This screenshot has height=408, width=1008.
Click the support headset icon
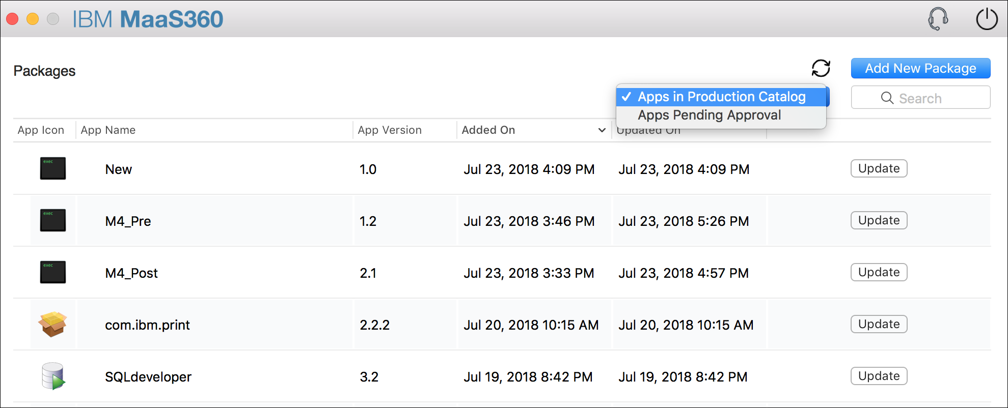(x=938, y=19)
